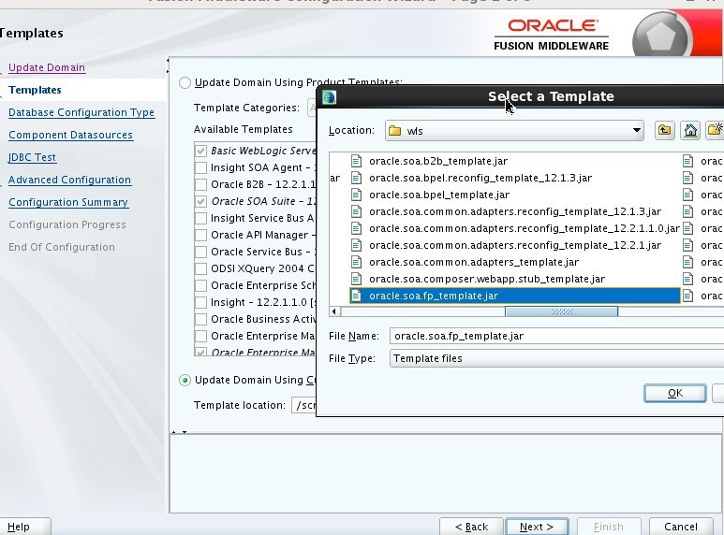The width and height of the screenshot is (724, 535).
Task: Toggle Oracle API Manager checkbox
Action: [x=200, y=235]
